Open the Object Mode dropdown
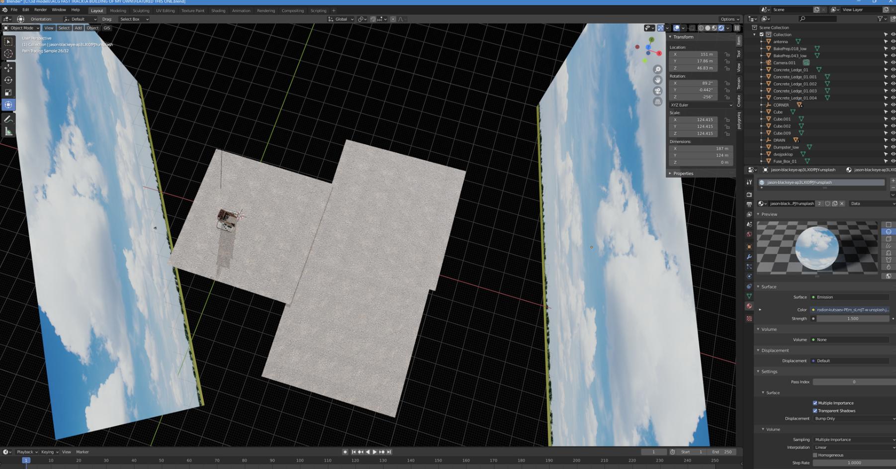 click(x=21, y=28)
